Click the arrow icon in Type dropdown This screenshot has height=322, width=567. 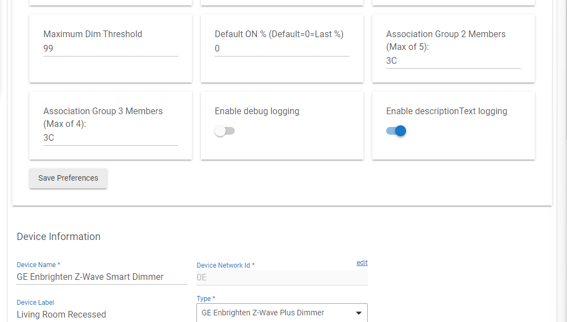point(358,313)
